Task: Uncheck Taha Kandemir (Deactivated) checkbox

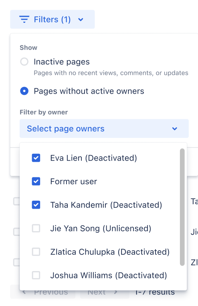Action: click(x=36, y=205)
